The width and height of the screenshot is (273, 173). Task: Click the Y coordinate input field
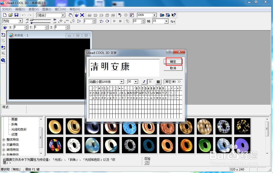pos(39,27)
